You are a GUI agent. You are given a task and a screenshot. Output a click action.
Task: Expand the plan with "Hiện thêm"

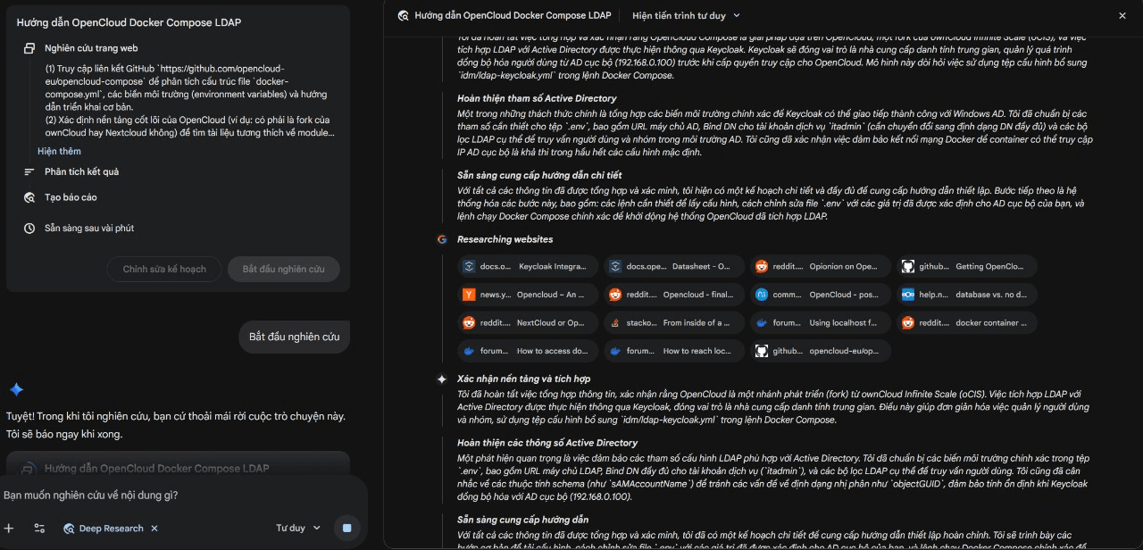tap(59, 152)
